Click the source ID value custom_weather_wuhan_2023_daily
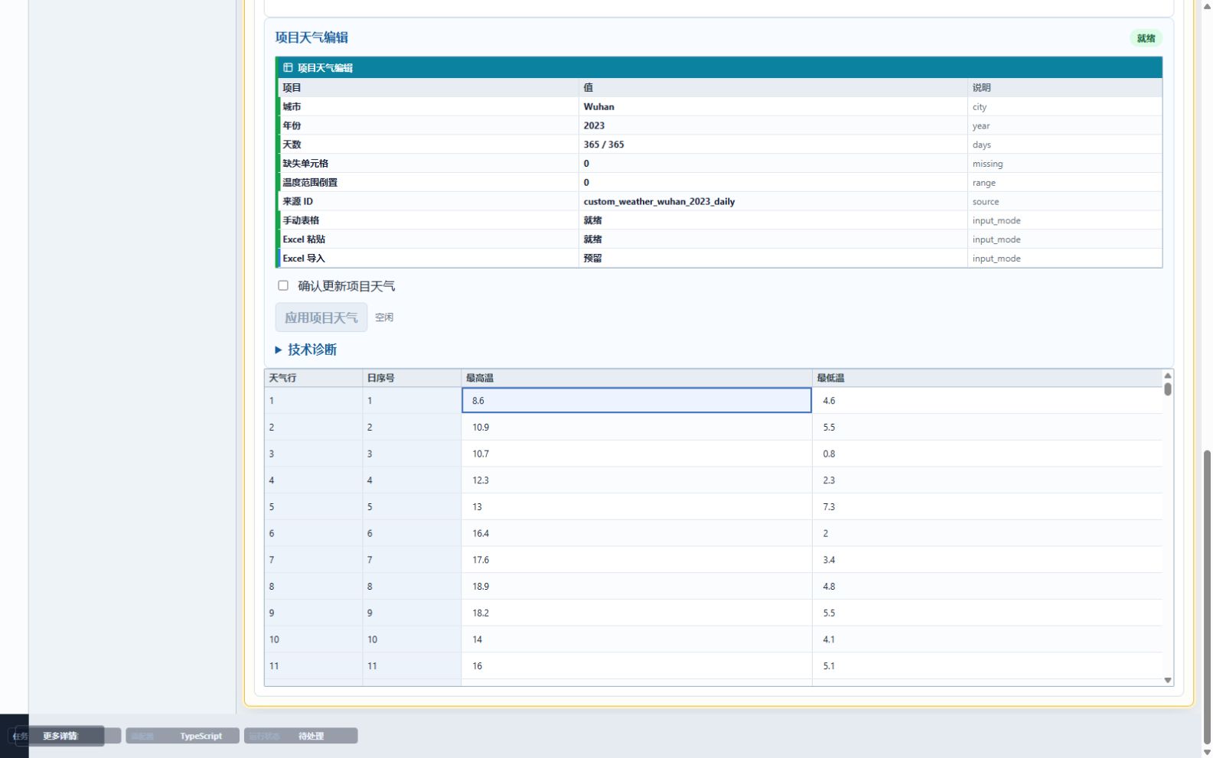Viewport: 1213px width, 758px height. (659, 201)
